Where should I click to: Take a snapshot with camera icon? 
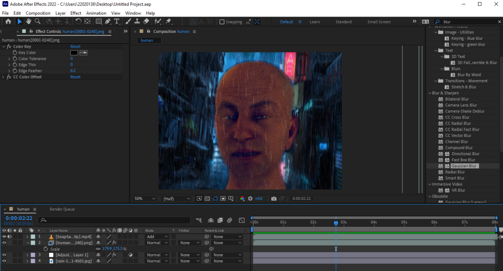point(274,198)
